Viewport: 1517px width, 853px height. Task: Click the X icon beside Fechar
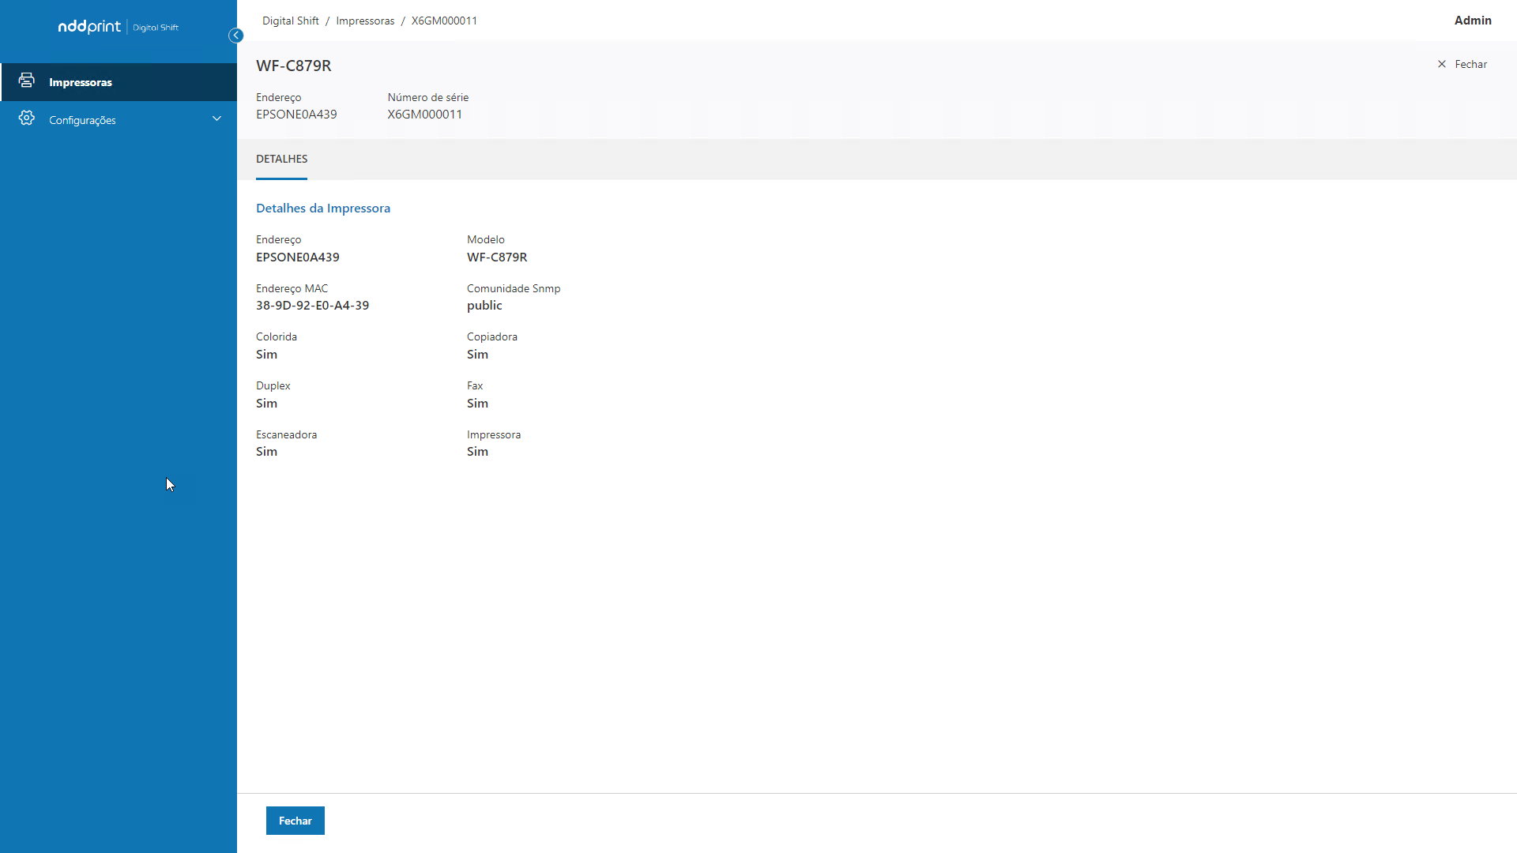[x=1442, y=64]
